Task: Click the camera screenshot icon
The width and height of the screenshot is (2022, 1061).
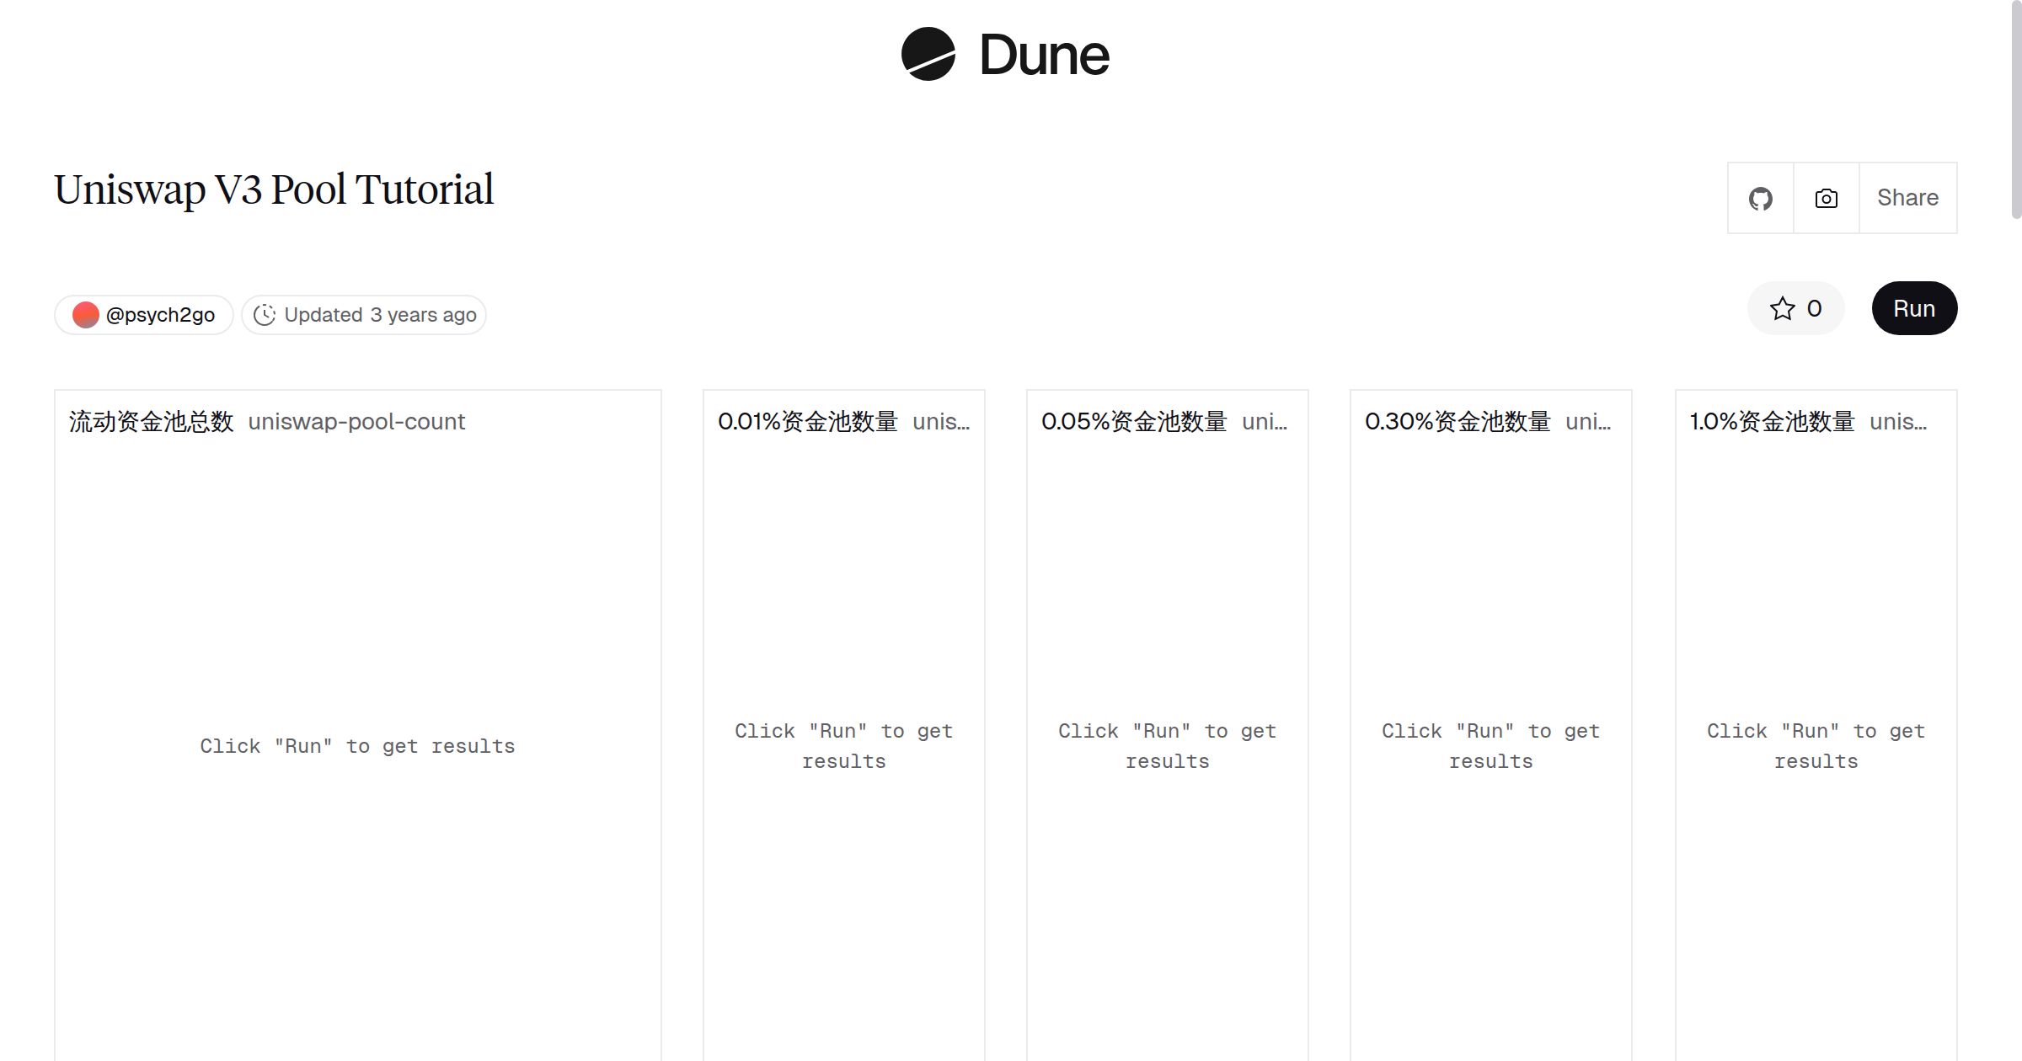Action: (1826, 199)
